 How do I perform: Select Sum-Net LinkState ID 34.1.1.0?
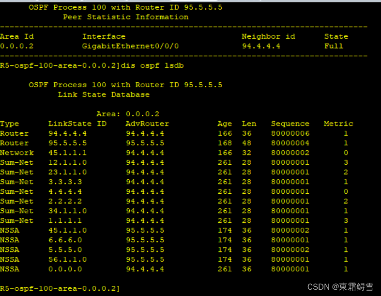click(67, 211)
